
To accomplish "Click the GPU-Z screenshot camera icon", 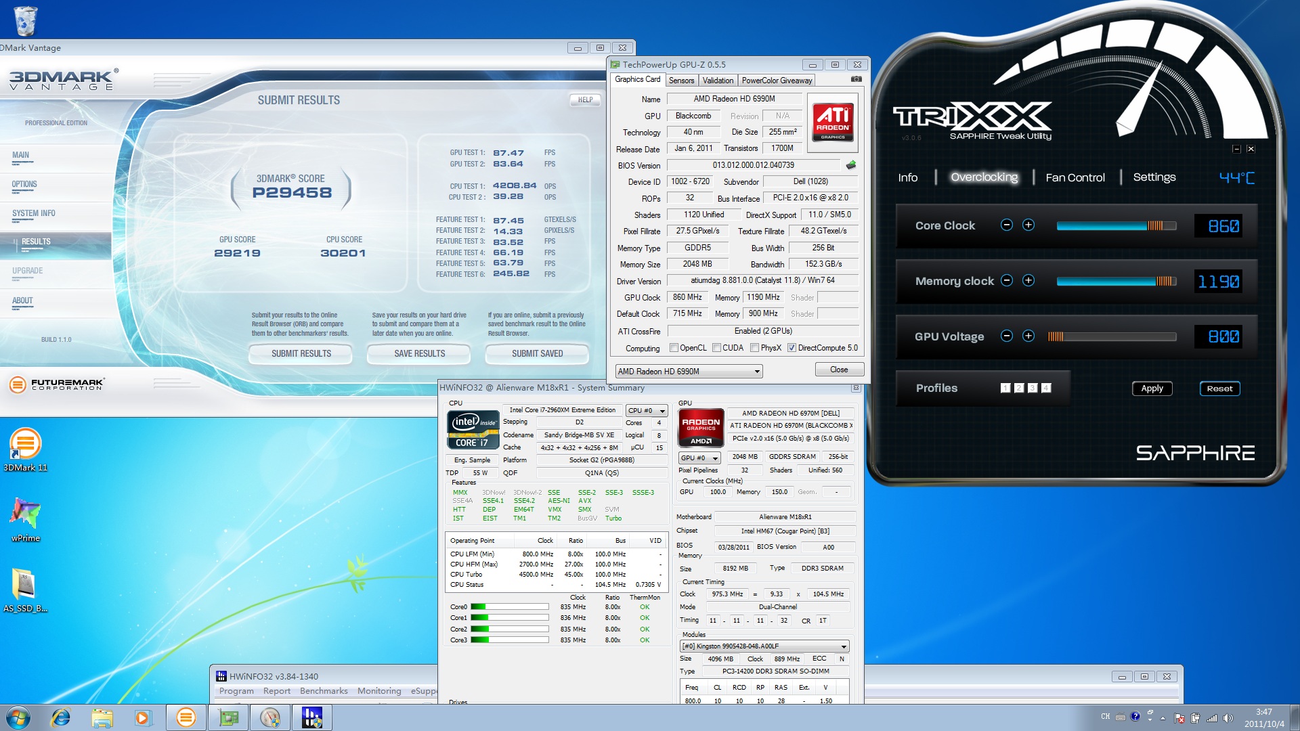I will pyautogui.click(x=856, y=79).
